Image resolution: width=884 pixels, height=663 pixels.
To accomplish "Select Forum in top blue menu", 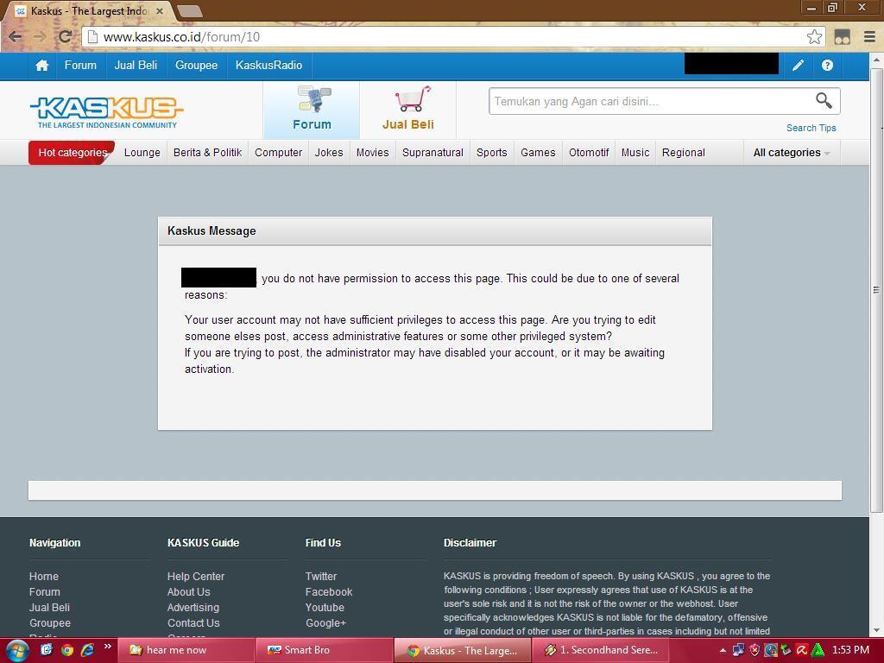I will coord(80,66).
